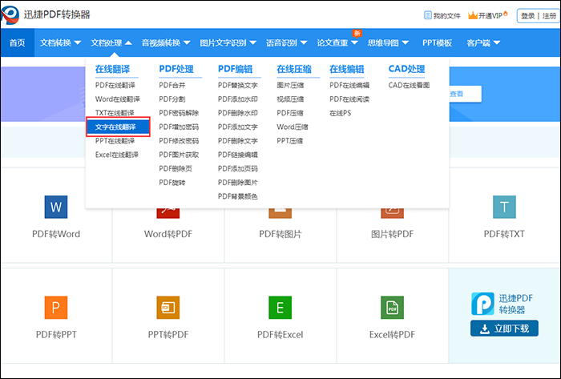Screen dimensions: 561x379
Task: Collapse the 文档处理 dropdown menu
Action: point(111,42)
